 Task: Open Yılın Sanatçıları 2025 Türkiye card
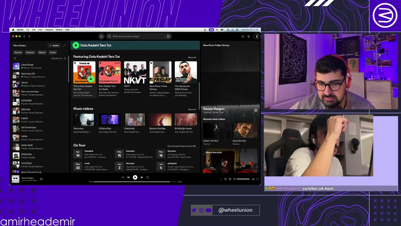click(x=186, y=79)
